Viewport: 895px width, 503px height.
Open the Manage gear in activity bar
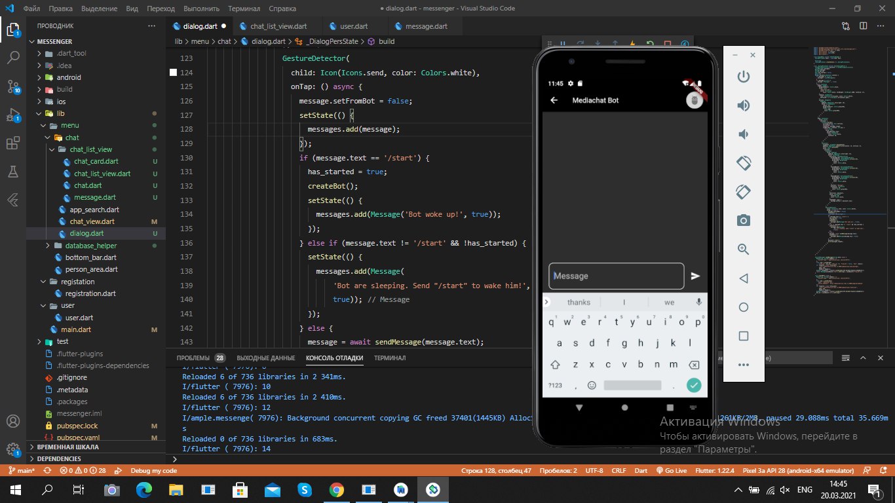click(x=13, y=451)
